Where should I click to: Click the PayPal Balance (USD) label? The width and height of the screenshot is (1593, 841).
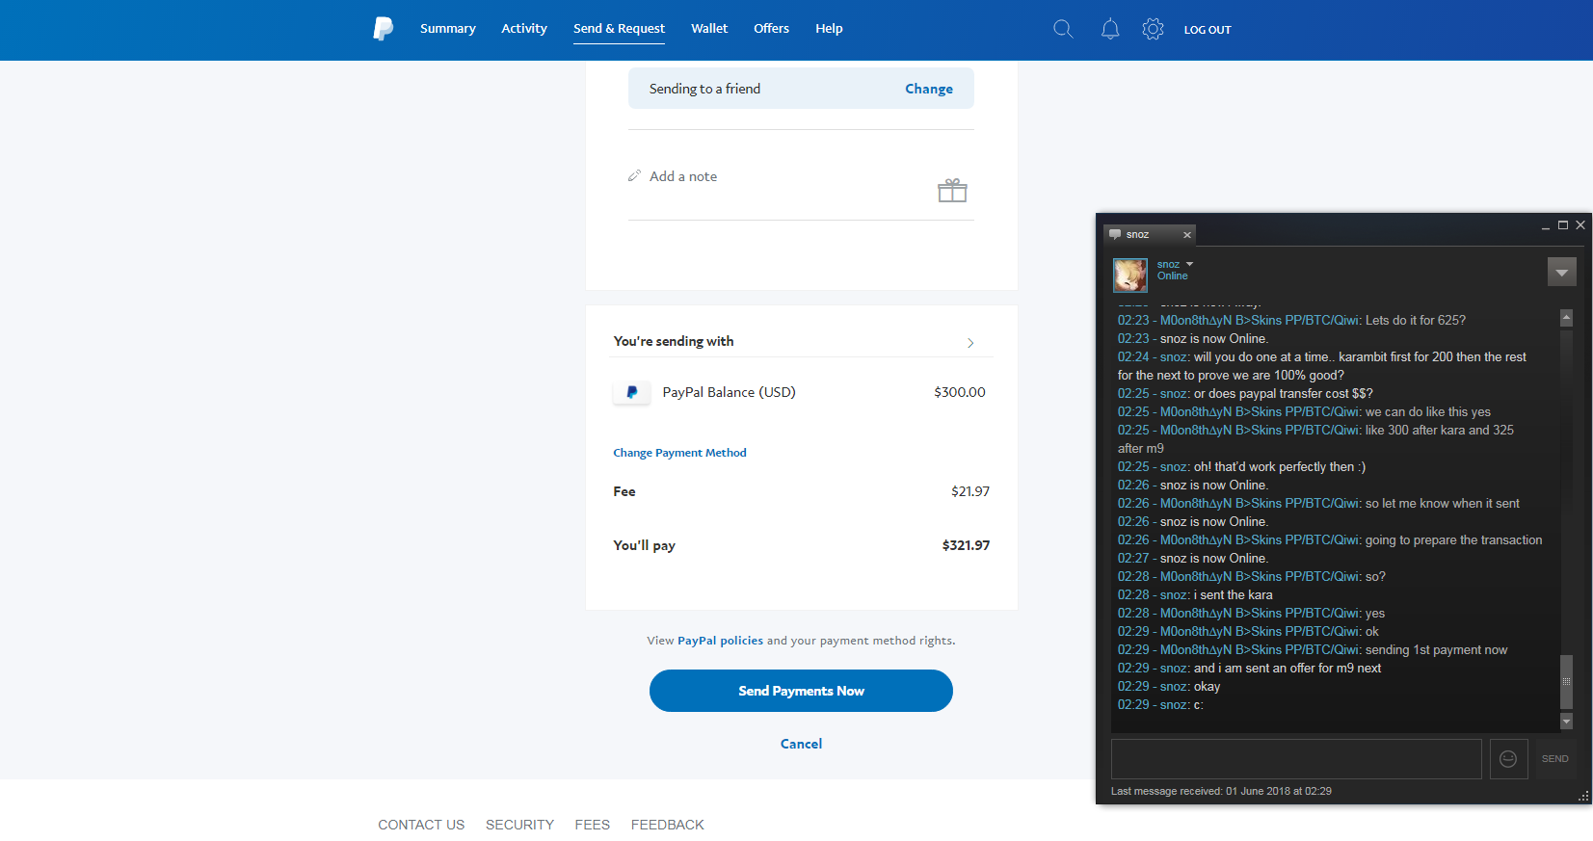[729, 392]
